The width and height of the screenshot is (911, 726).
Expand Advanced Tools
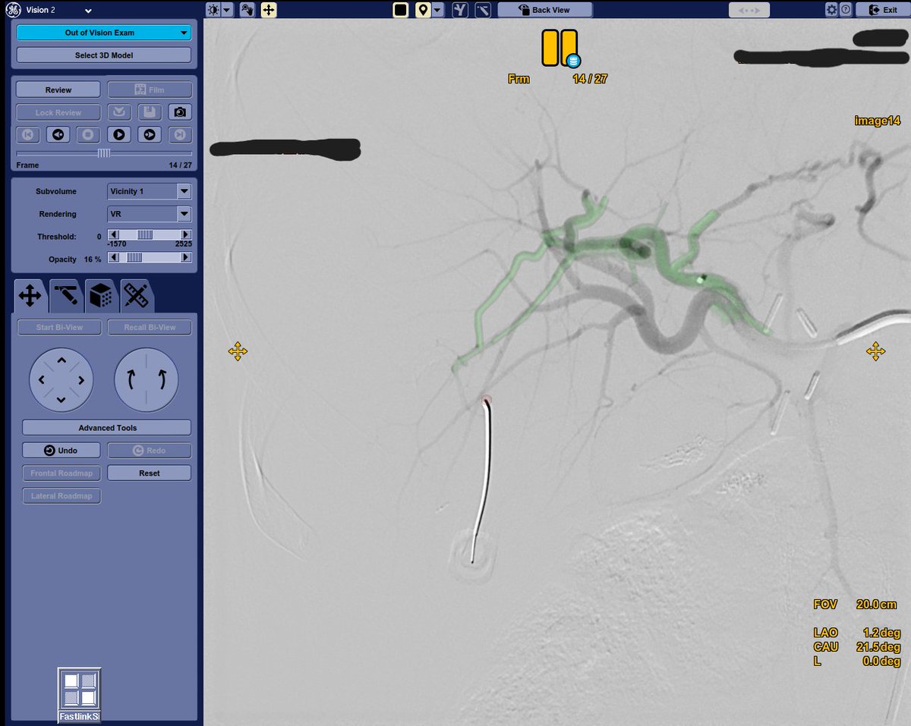107,428
